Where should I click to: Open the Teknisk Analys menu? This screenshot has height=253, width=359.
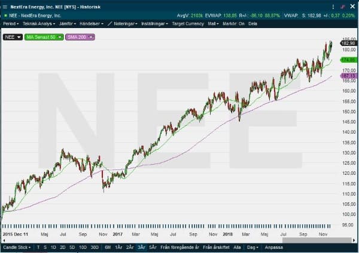pyautogui.click(x=39, y=24)
